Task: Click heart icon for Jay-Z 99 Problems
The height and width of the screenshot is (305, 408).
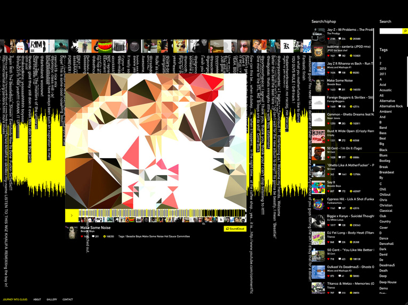Action: pyautogui.click(x=329, y=39)
